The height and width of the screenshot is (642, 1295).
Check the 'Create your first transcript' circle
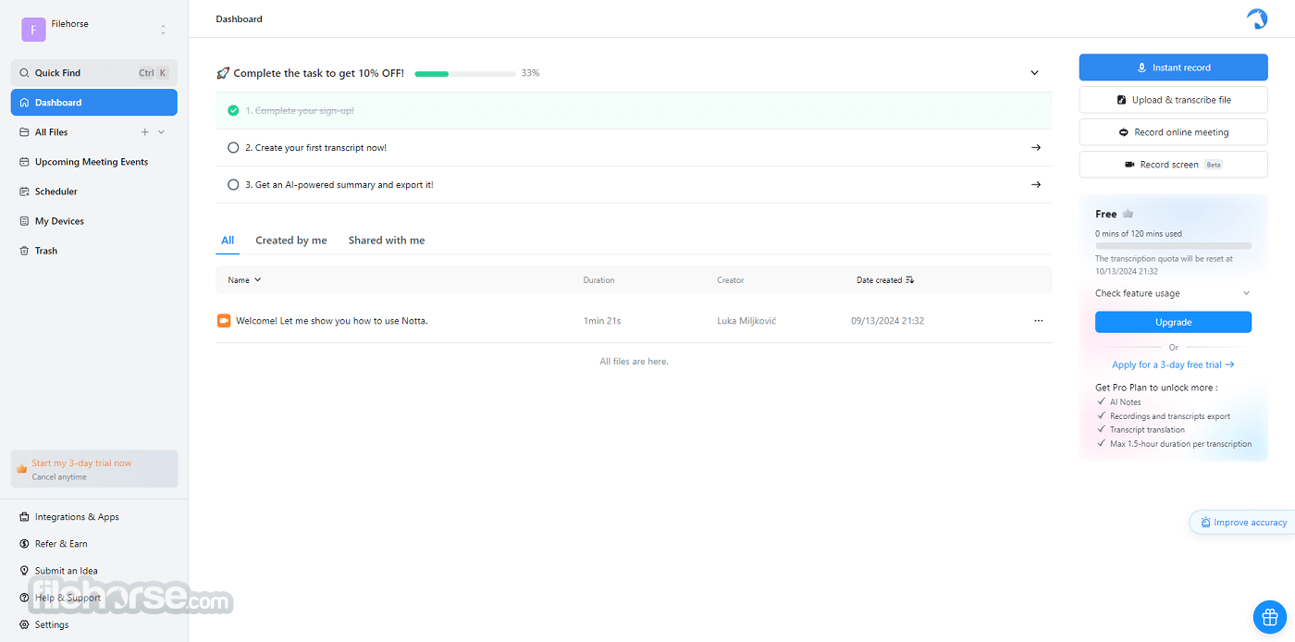233,147
